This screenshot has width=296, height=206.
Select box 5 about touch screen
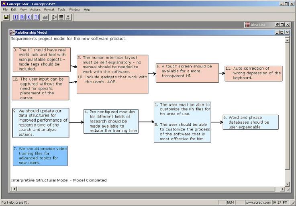point(187,73)
